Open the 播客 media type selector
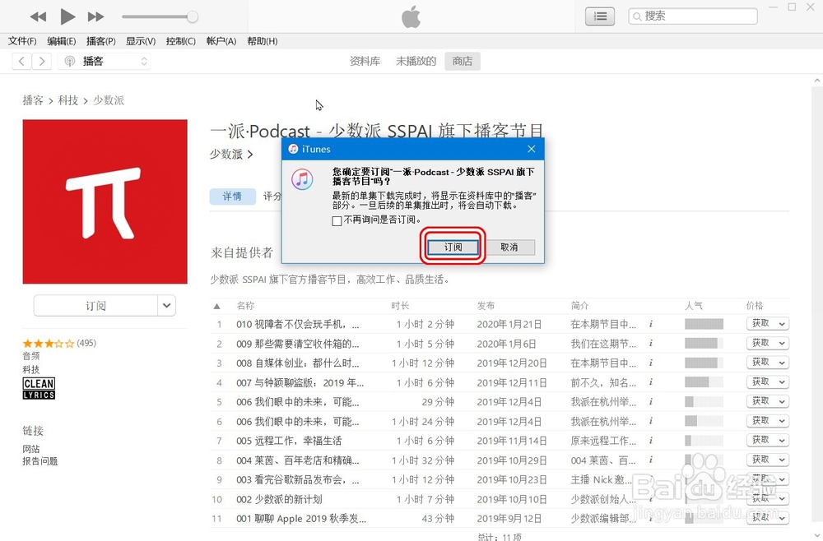Image resolution: width=823 pixels, height=541 pixels. click(x=105, y=62)
